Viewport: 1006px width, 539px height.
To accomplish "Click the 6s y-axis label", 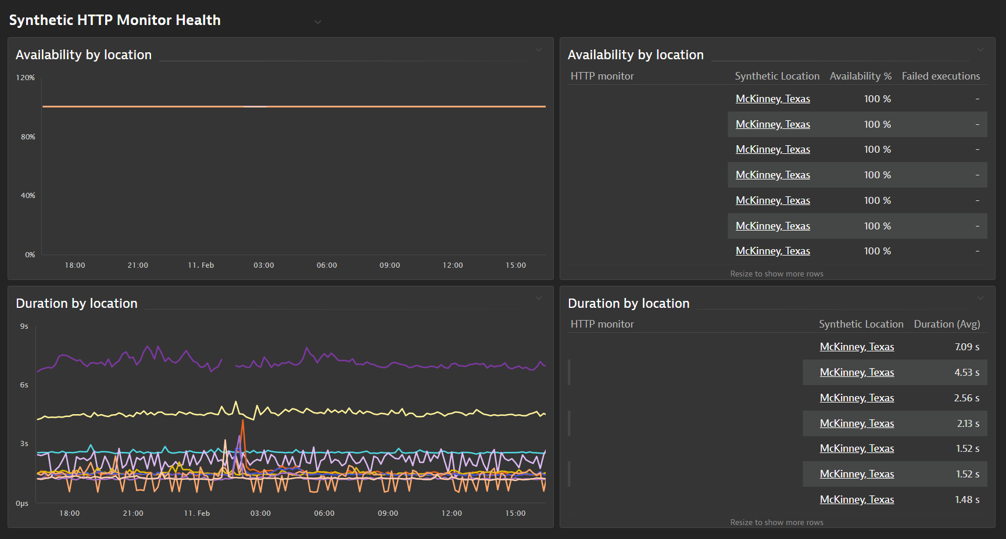I will point(24,385).
